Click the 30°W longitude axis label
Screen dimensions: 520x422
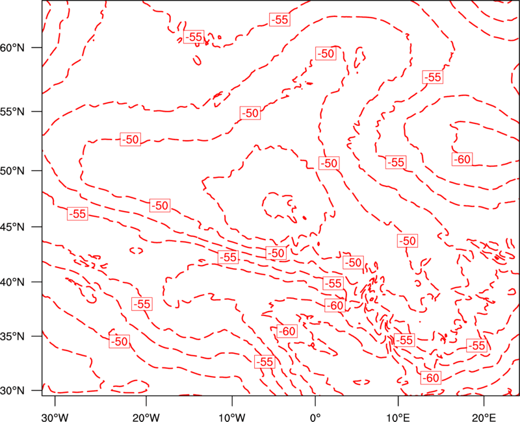pos(55,417)
